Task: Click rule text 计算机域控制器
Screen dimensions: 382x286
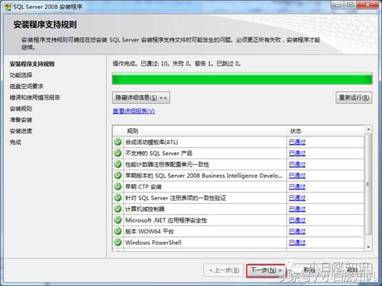Action: (x=145, y=209)
